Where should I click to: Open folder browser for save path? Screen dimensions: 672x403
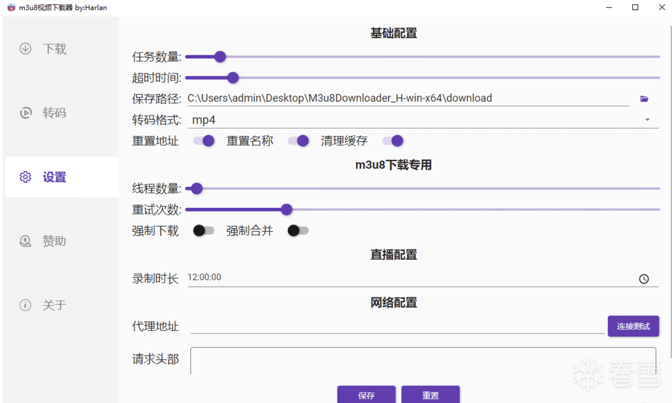pyautogui.click(x=644, y=99)
